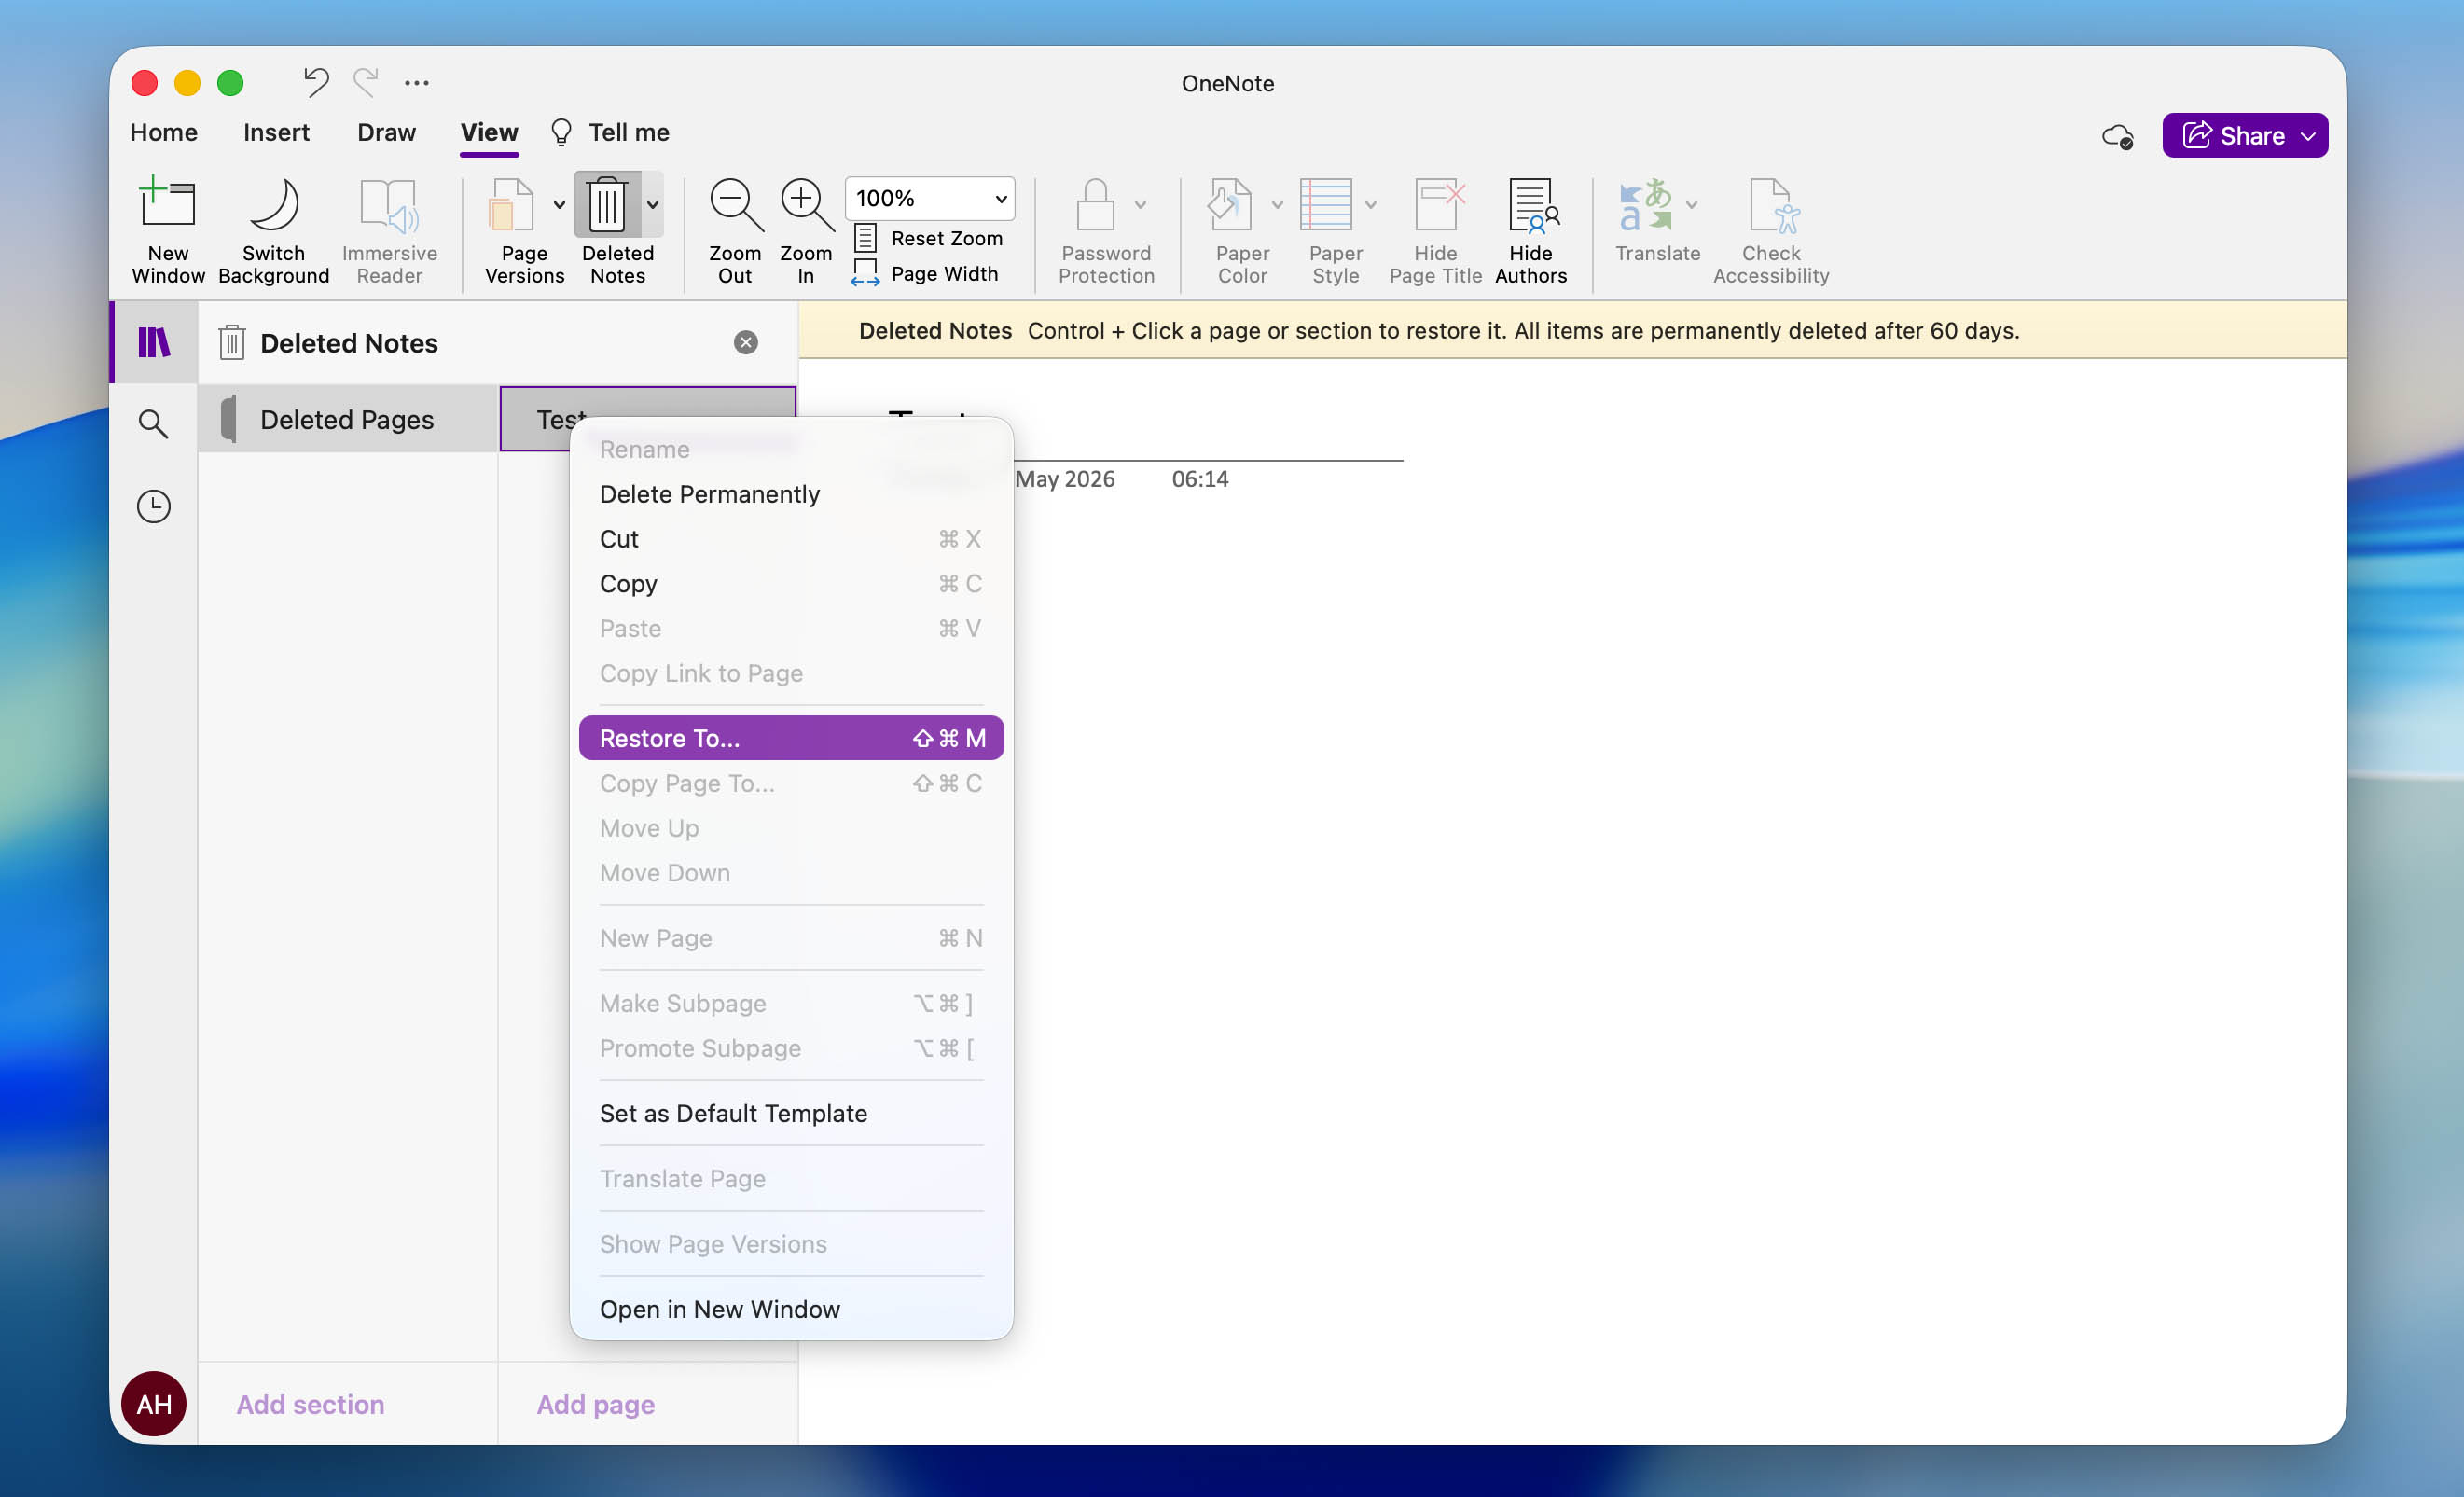Select the View ribbon tab
This screenshot has height=1497, width=2464.
(x=489, y=132)
